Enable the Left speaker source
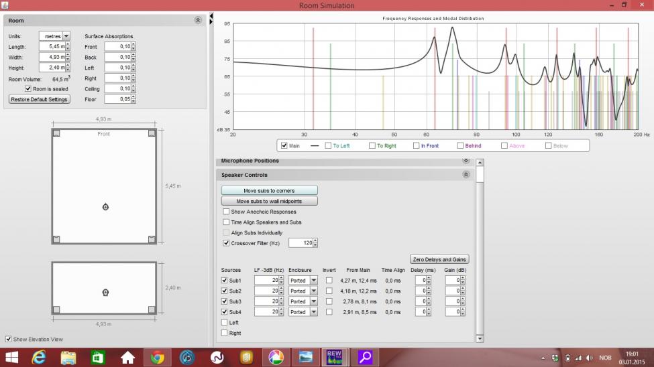Screen dimensions: 654x367 [225, 322]
